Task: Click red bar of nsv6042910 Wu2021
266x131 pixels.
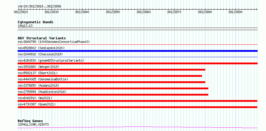Action: 137,101
